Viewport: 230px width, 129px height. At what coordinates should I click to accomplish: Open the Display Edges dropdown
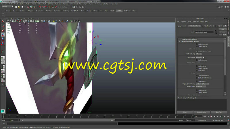pos(200,58)
